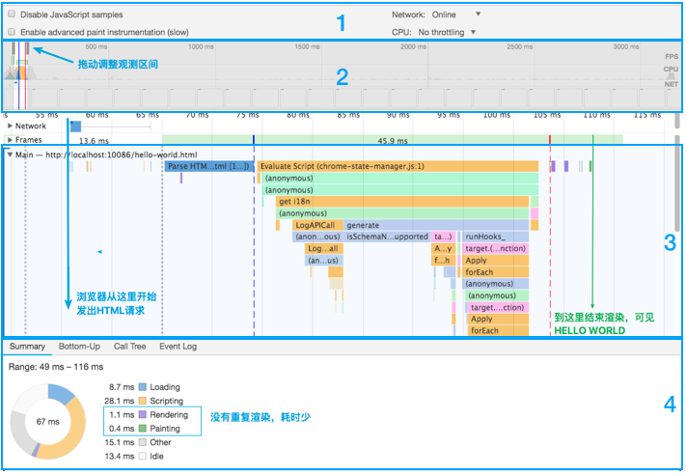The width and height of the screenshot is (686, 476).
Task: Select the Parse HTML flame bar
Action: (209, 166)
